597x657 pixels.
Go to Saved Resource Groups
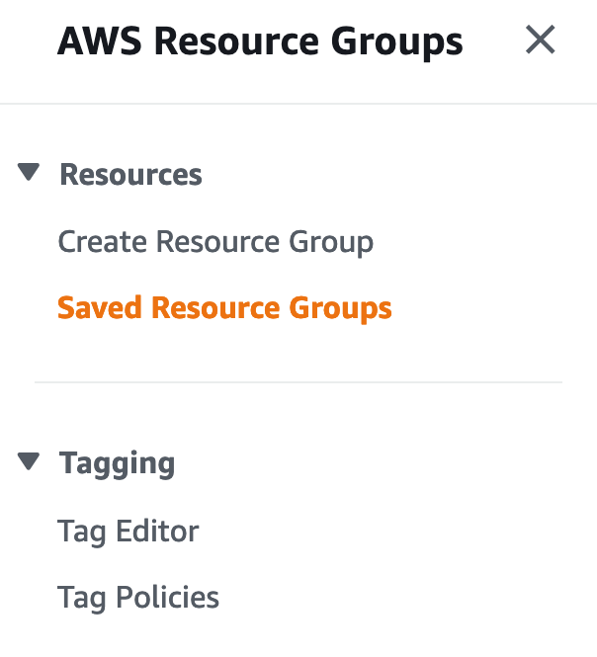224,308
